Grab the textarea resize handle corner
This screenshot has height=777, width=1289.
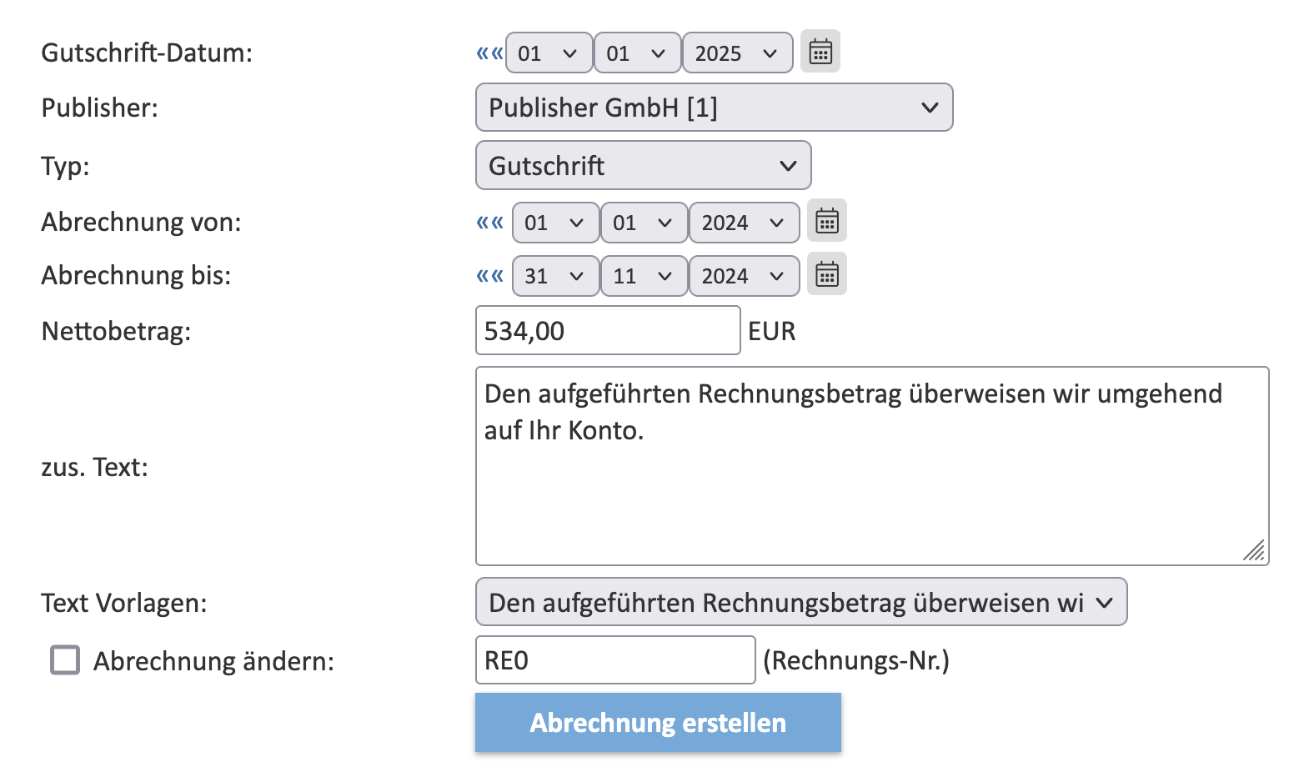coord(1254,550)
